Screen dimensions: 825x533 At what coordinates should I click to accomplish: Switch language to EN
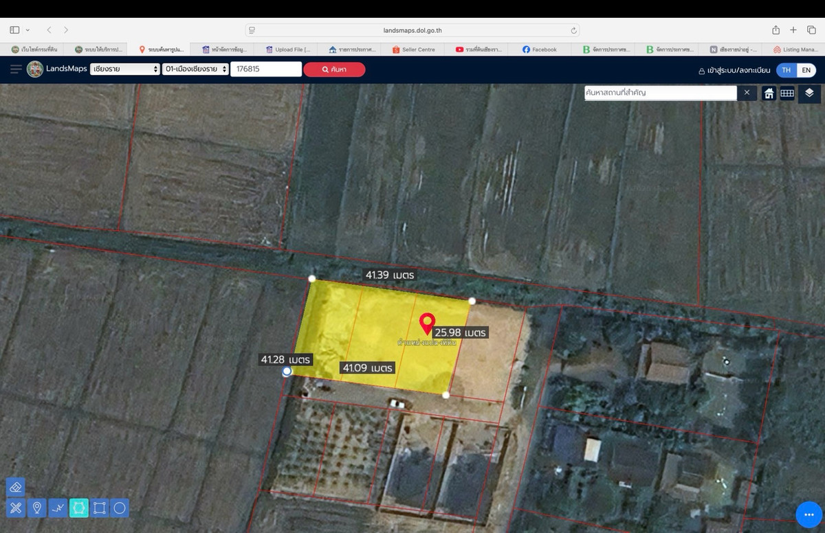(806, 70)
